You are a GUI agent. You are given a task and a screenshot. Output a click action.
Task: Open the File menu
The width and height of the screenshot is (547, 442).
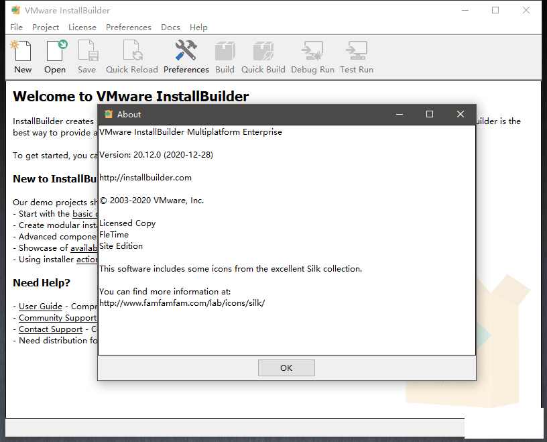point(16,27)
